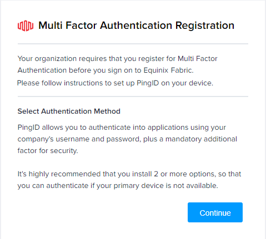Click the phrase 'mandatory additional' in the description

click(x=201, y=139)
